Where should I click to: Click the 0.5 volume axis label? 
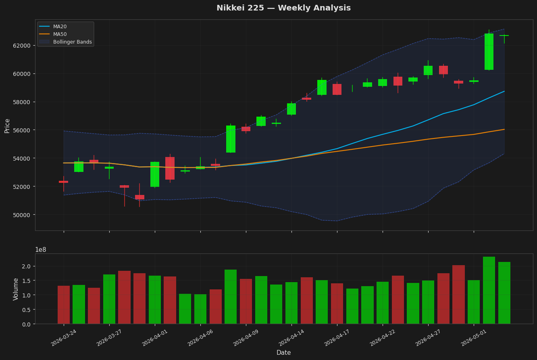tap(26, 310)
